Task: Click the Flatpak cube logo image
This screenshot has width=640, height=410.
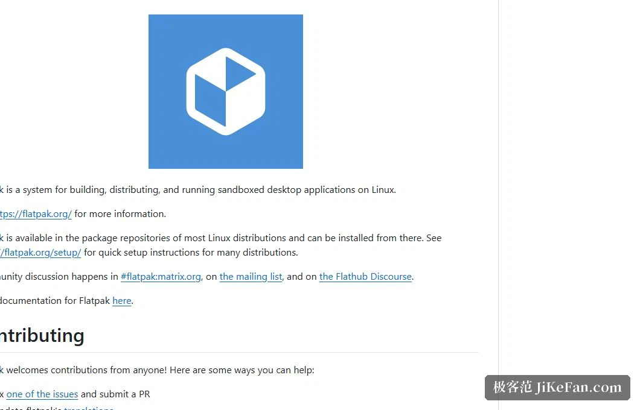Action: tap(226, 92)
